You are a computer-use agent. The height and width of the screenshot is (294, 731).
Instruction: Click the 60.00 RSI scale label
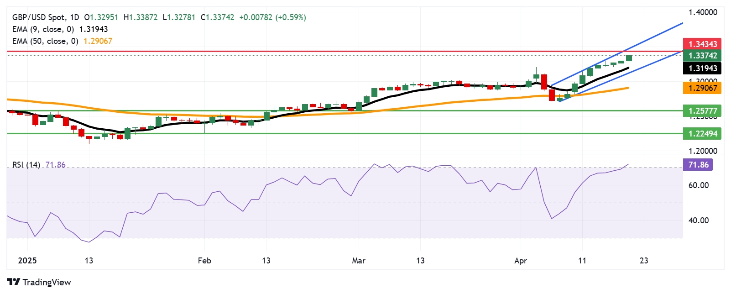coord(699,185)
